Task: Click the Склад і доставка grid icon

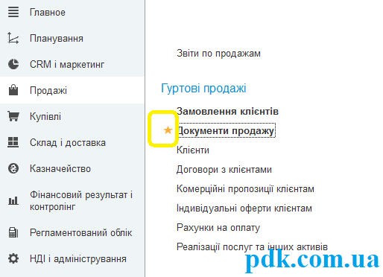Action: pos(13,142)
